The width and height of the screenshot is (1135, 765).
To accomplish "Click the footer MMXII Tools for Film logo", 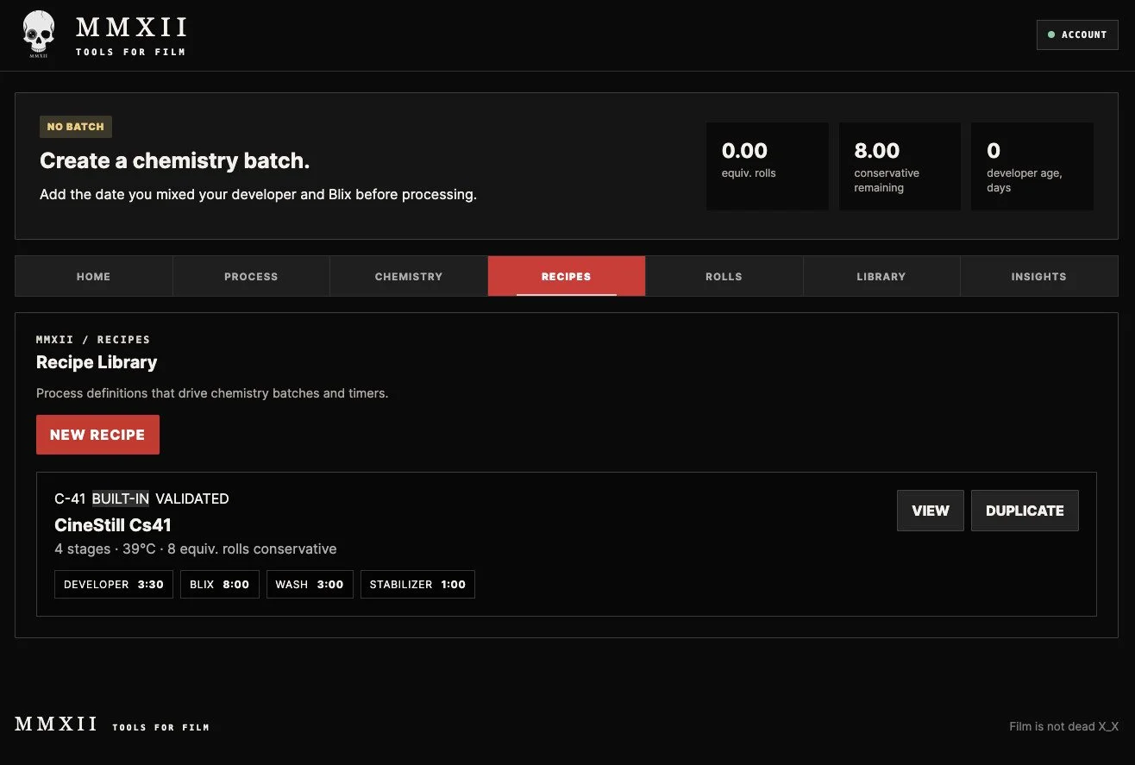I will coord(112,724).
